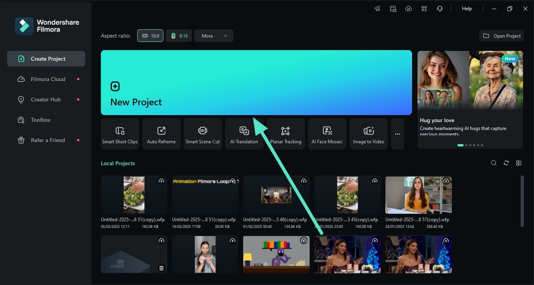Open project Untitled-2025-...3 45(copy).wfp thumbnail
The image size is (534, 285).
click(348, 195)
